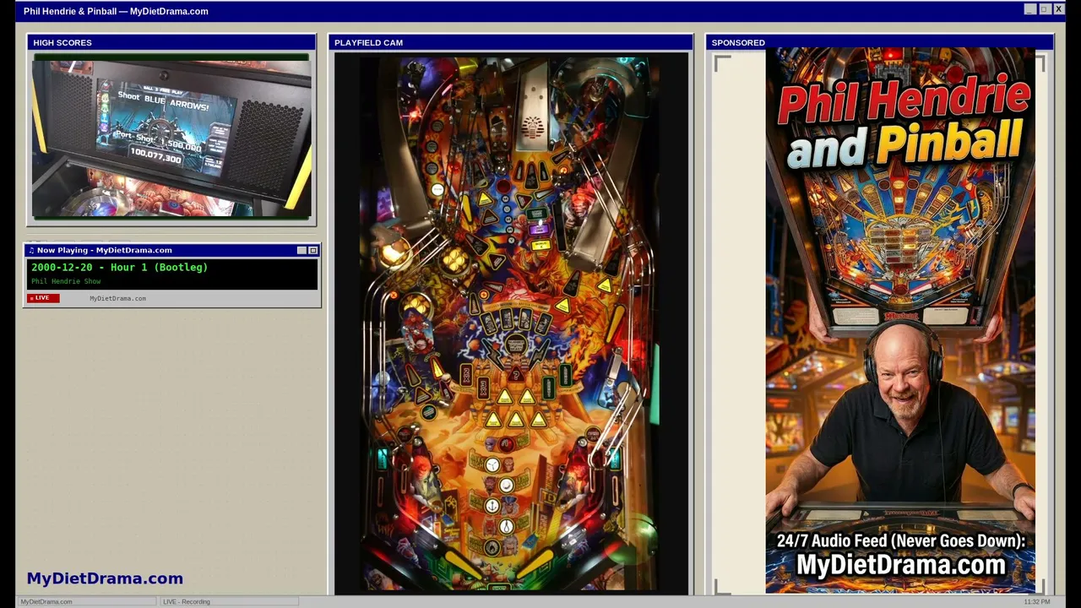Click the 'Shoot BLUE ARROWS!' message on the display
The height and width of the screenshot is (608, 1081).
pyautogui.click(x=162, y=101)
